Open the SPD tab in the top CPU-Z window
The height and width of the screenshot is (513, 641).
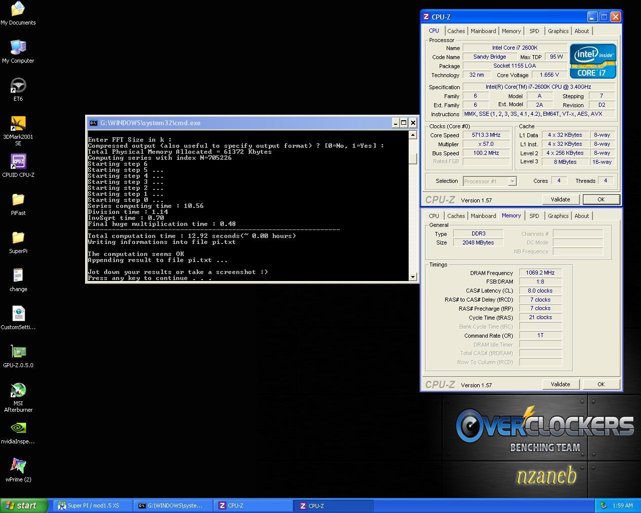click(x=534, y=31)
